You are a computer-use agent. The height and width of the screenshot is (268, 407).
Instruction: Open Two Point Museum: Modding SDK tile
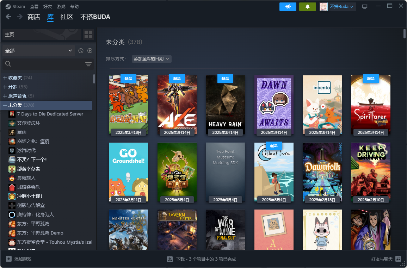point(225,172)
